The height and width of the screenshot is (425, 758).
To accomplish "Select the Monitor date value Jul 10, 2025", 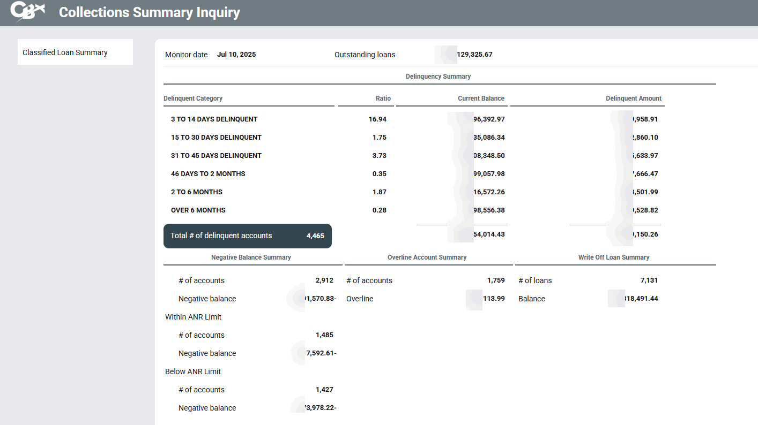I will click(236, 55).
